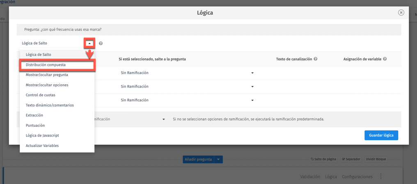This screenshot has height=184, width=417.
Task: Click help icon next to Asignación de variable
Action: click(385, 59)
